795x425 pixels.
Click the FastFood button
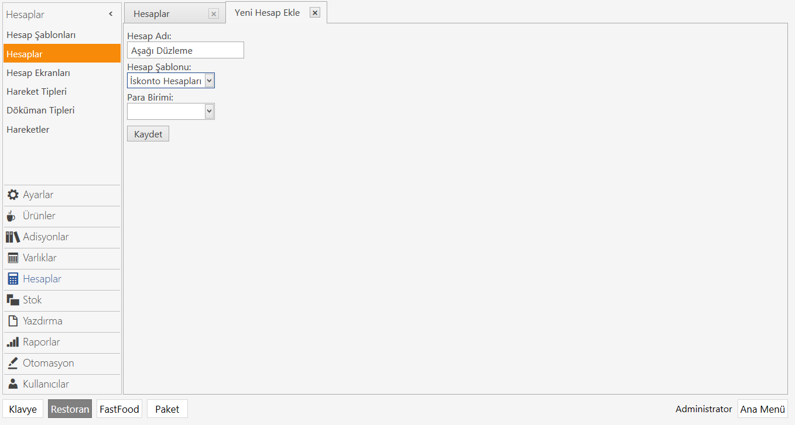coord(119,409)
